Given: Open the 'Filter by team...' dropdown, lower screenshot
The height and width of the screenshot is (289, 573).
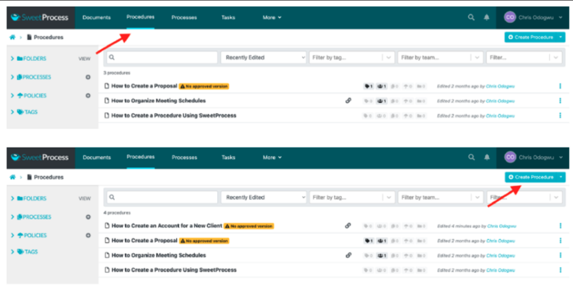Looking at the screenshot, I should click(440, 197).
